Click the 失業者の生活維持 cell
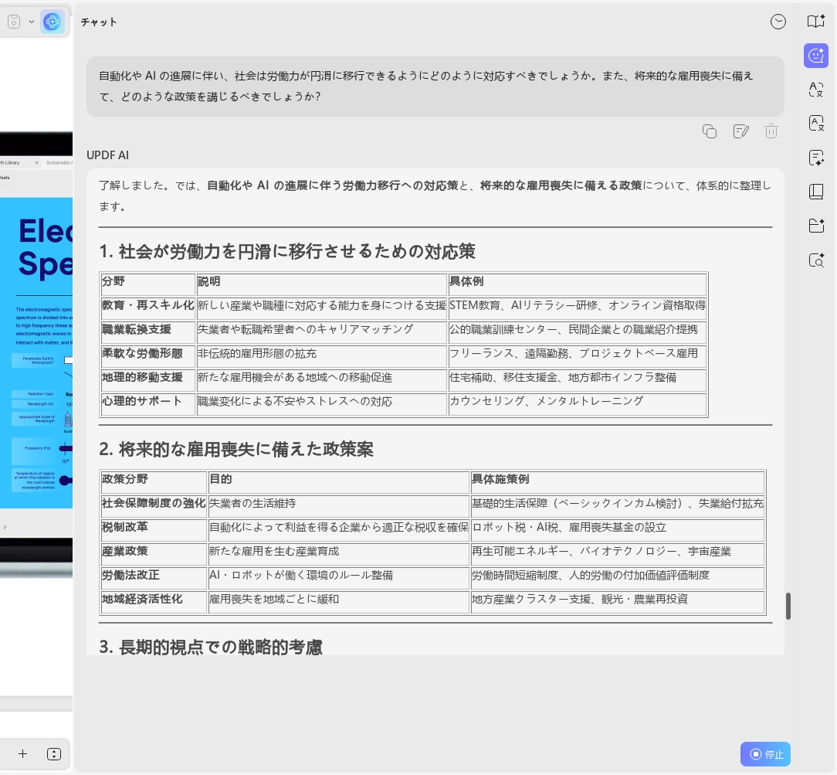 click(x=338, y=505)
